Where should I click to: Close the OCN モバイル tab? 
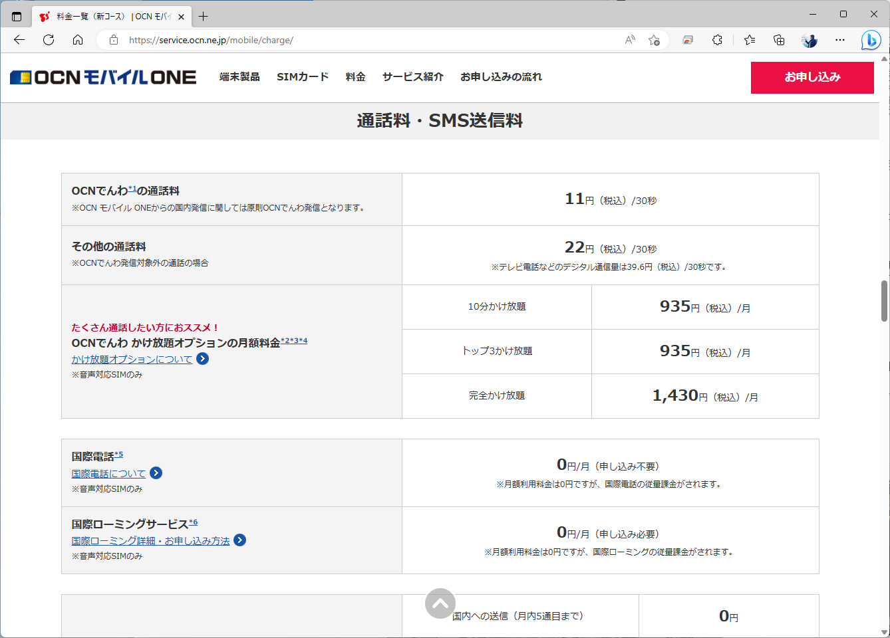[181, 17]
